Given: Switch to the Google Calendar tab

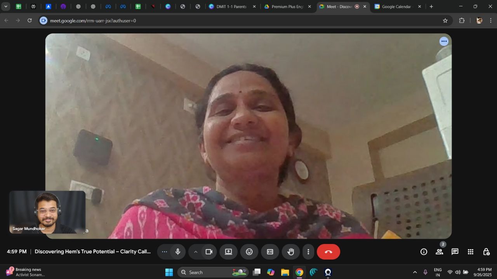Looking at the screenshot, I should [x=395, y=7].
